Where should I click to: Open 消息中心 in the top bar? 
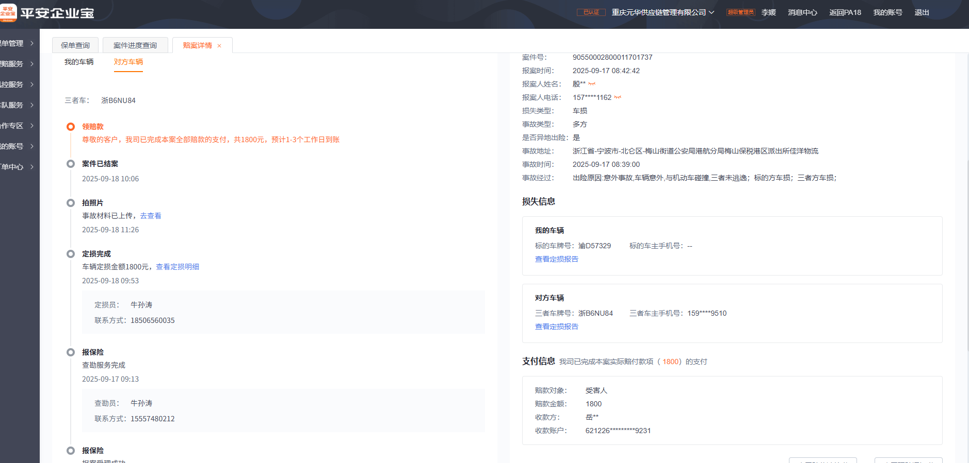click(802, 12)
